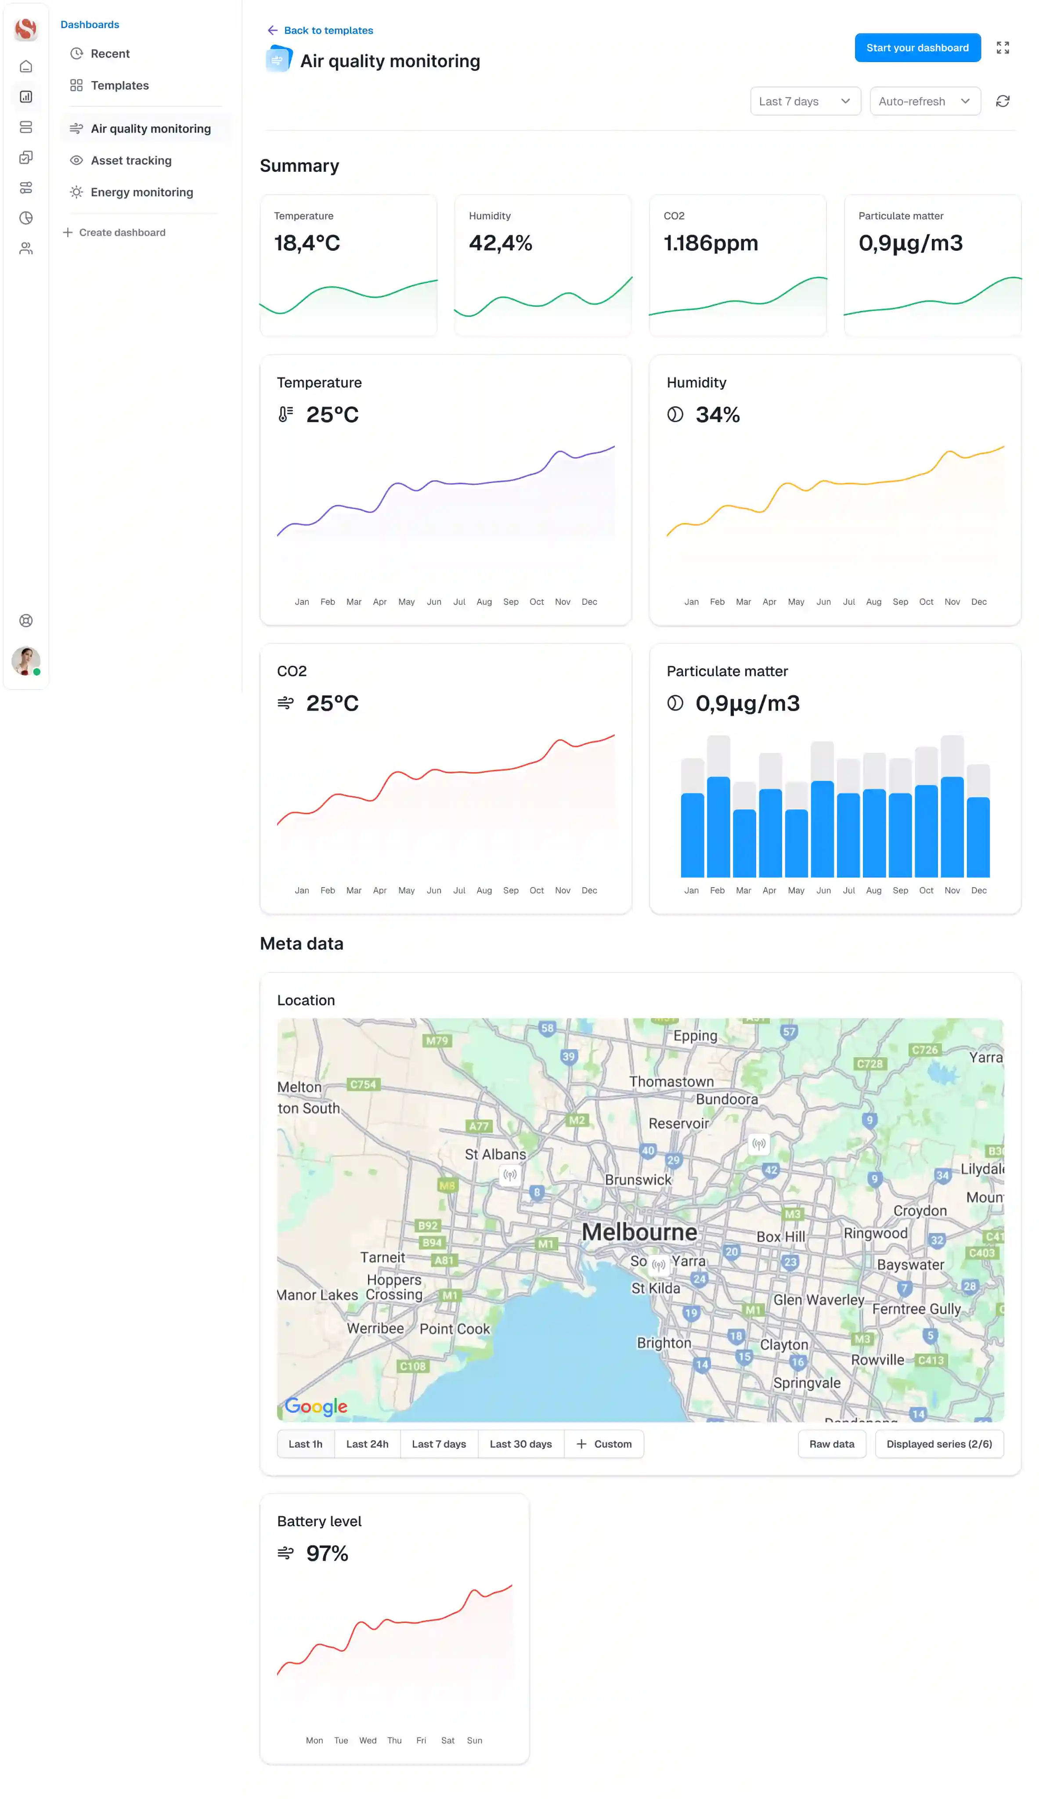Open the home icon in the left rail
Viewport: 1039px width, 1799px height.
[25, 66]
